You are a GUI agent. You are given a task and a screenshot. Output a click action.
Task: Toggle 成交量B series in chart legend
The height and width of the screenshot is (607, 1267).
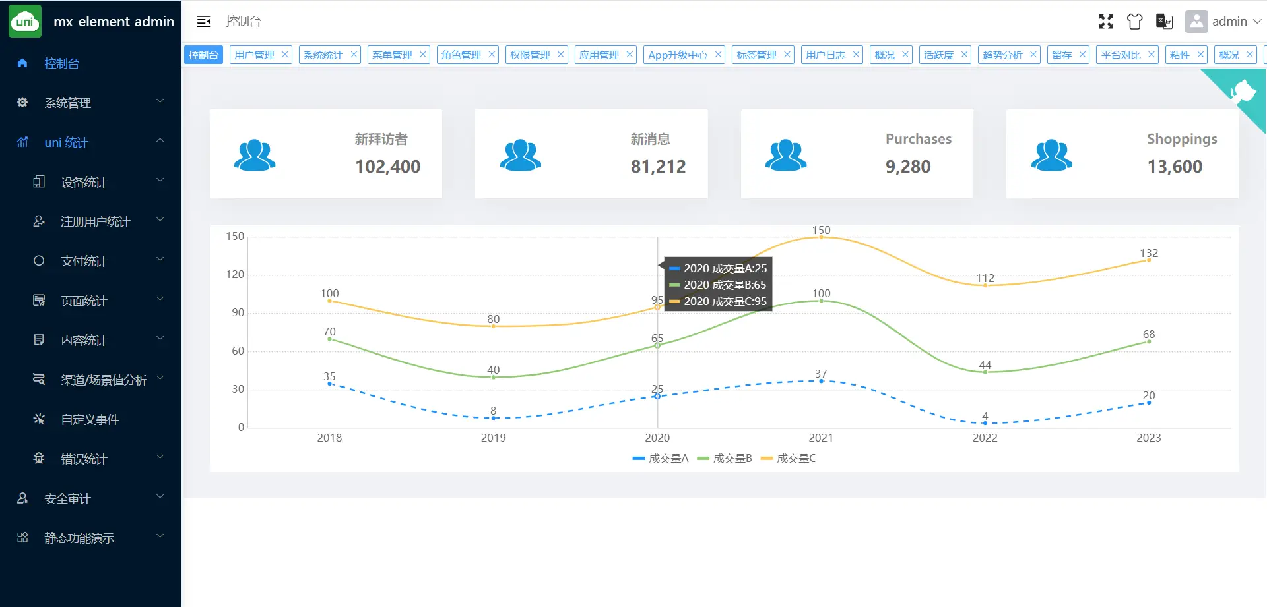(x=725, y=459)
